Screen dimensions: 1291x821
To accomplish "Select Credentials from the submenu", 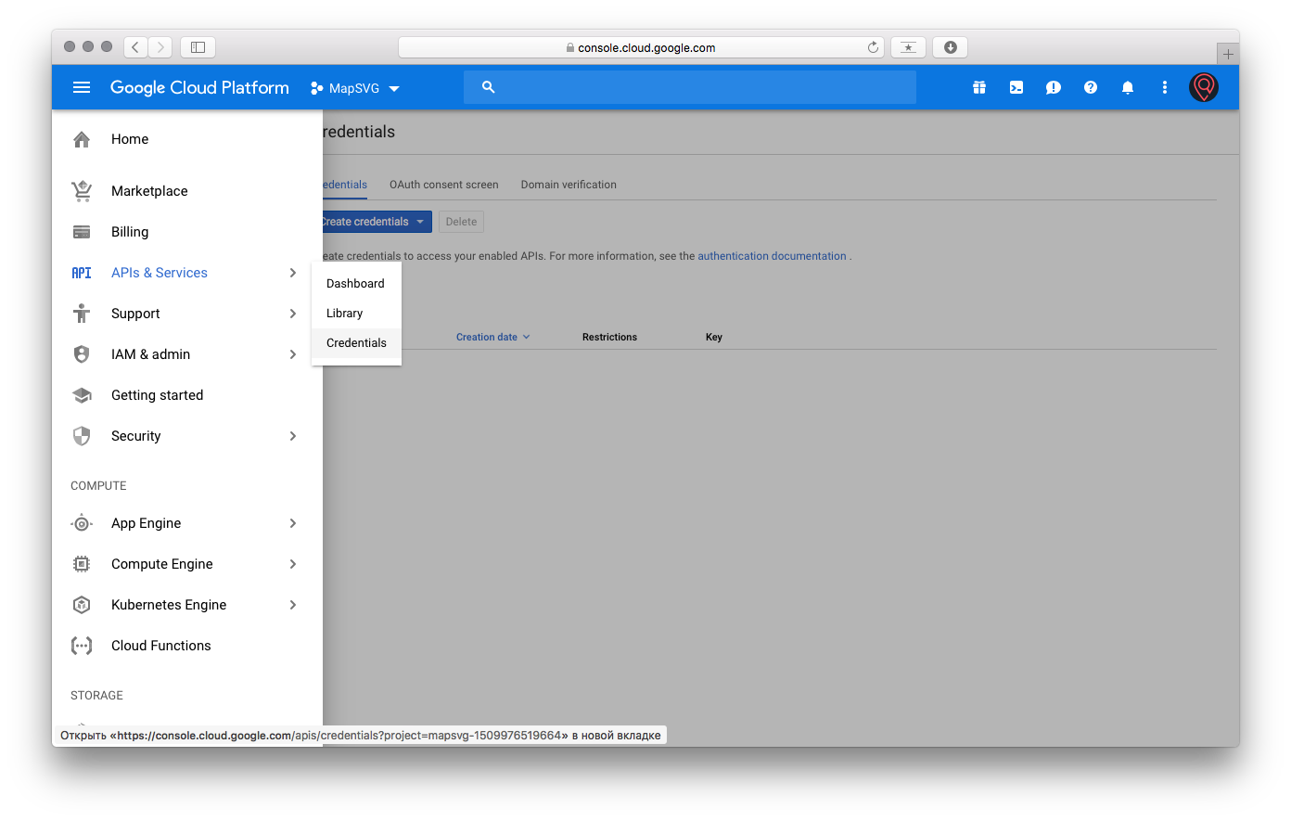I will click(356, 343).
